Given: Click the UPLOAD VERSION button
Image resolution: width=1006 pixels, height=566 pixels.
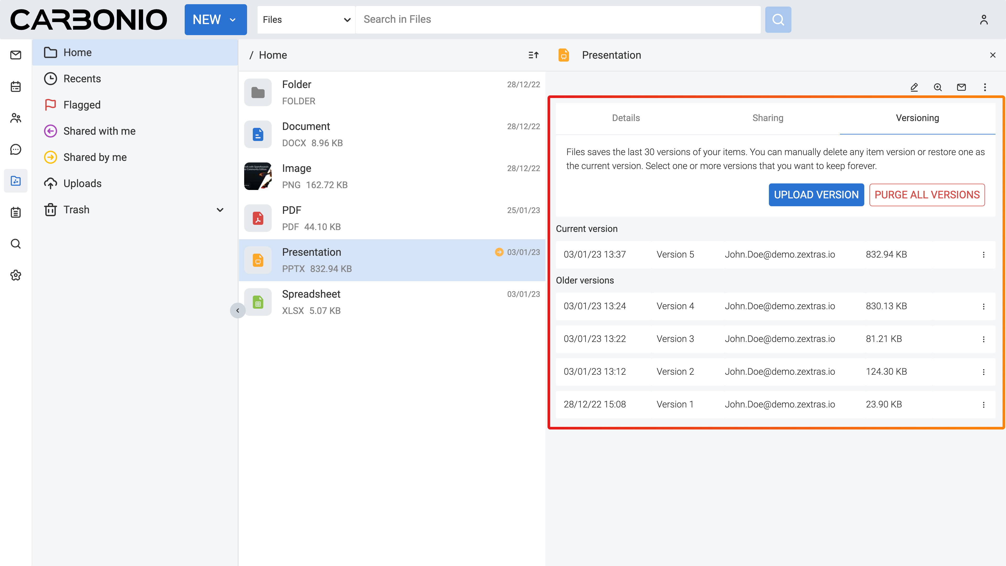Looking at the screenshot, I should 816,194.
